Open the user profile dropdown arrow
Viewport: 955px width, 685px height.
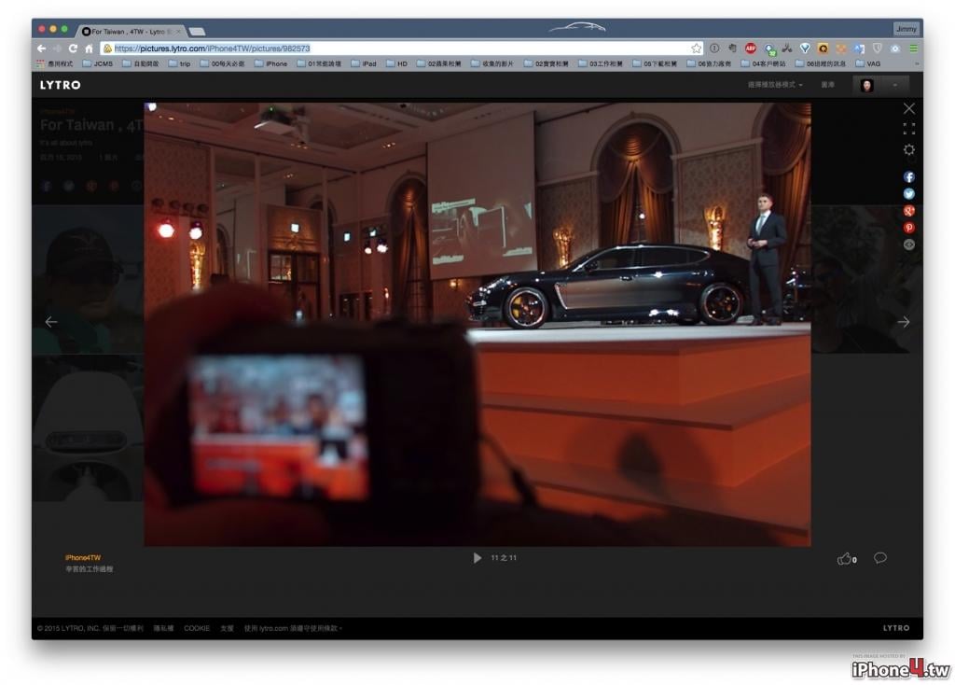point(894,85)
